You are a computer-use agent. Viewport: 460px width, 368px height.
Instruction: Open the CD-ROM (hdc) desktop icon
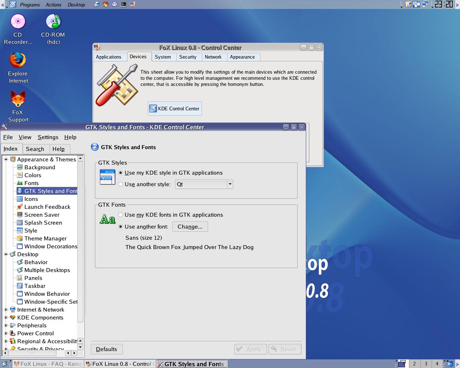[x=53, y=29]
